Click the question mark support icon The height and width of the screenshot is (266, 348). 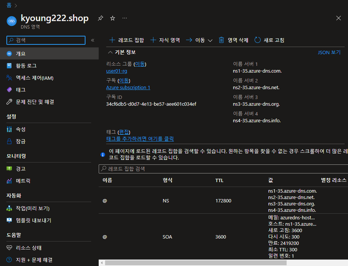pyautogui.click(x=9, y=260)
